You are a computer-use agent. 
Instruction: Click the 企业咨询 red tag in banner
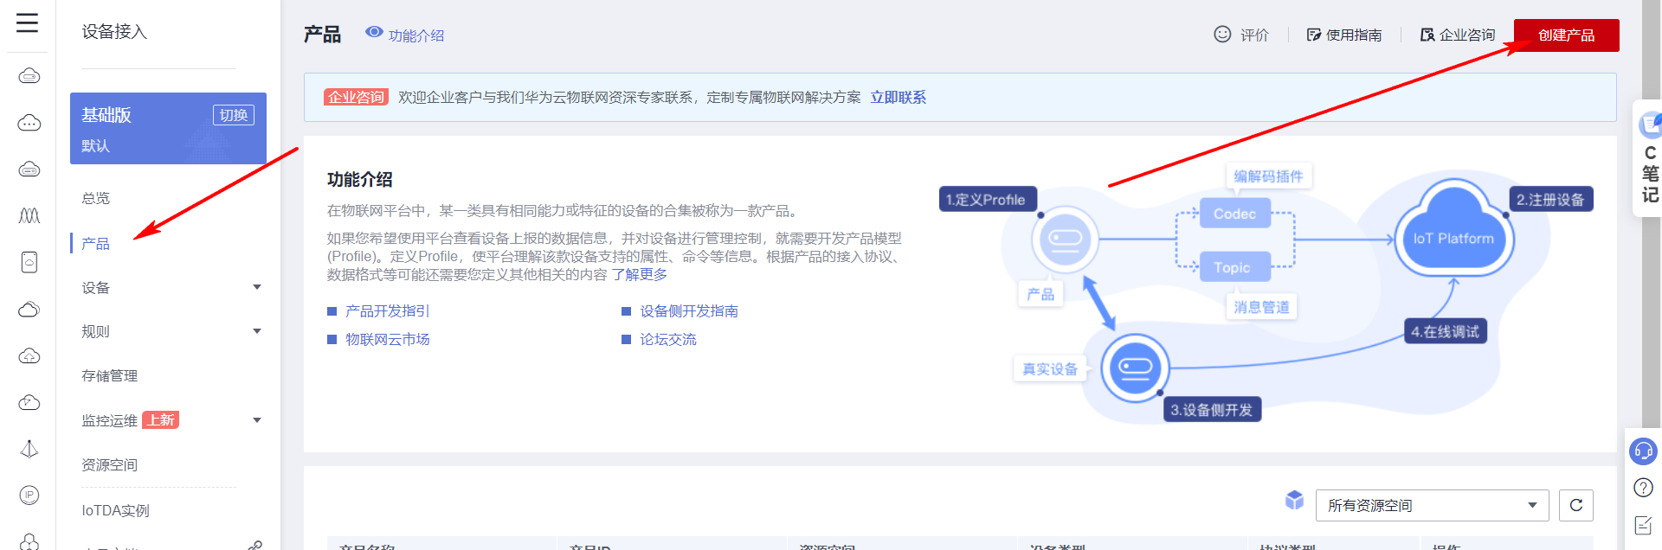(356, 97)
